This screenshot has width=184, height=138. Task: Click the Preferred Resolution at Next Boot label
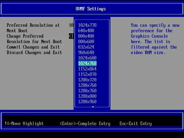click(x=33, y=28)
